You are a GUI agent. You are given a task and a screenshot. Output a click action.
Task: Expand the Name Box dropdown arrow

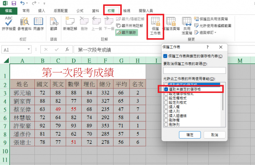(x=28, y=49)
